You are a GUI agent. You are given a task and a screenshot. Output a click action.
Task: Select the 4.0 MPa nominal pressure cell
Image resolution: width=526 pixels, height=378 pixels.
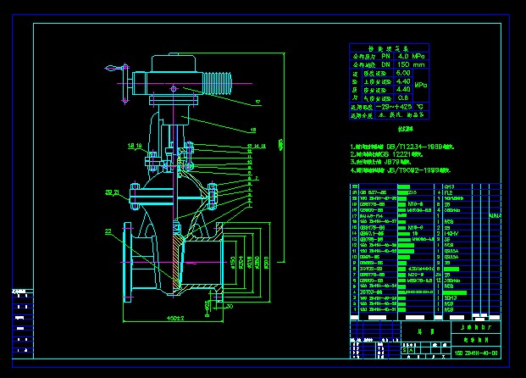pos(404,56)
